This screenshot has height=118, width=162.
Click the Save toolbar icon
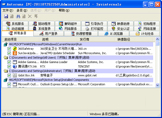[6, 16]
